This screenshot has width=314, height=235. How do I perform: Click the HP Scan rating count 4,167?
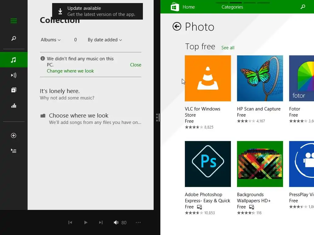pyautogui.click(x=261, y=121)
